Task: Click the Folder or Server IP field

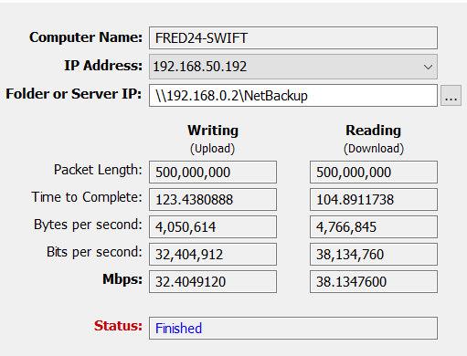Action: 293,96
